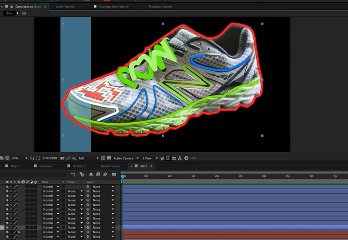Image resolution: width=348 pixels, height=240 pixels.
Task: Click the current timecode 0:00:00:00 in viewer
Action: [x=50, y=158]
